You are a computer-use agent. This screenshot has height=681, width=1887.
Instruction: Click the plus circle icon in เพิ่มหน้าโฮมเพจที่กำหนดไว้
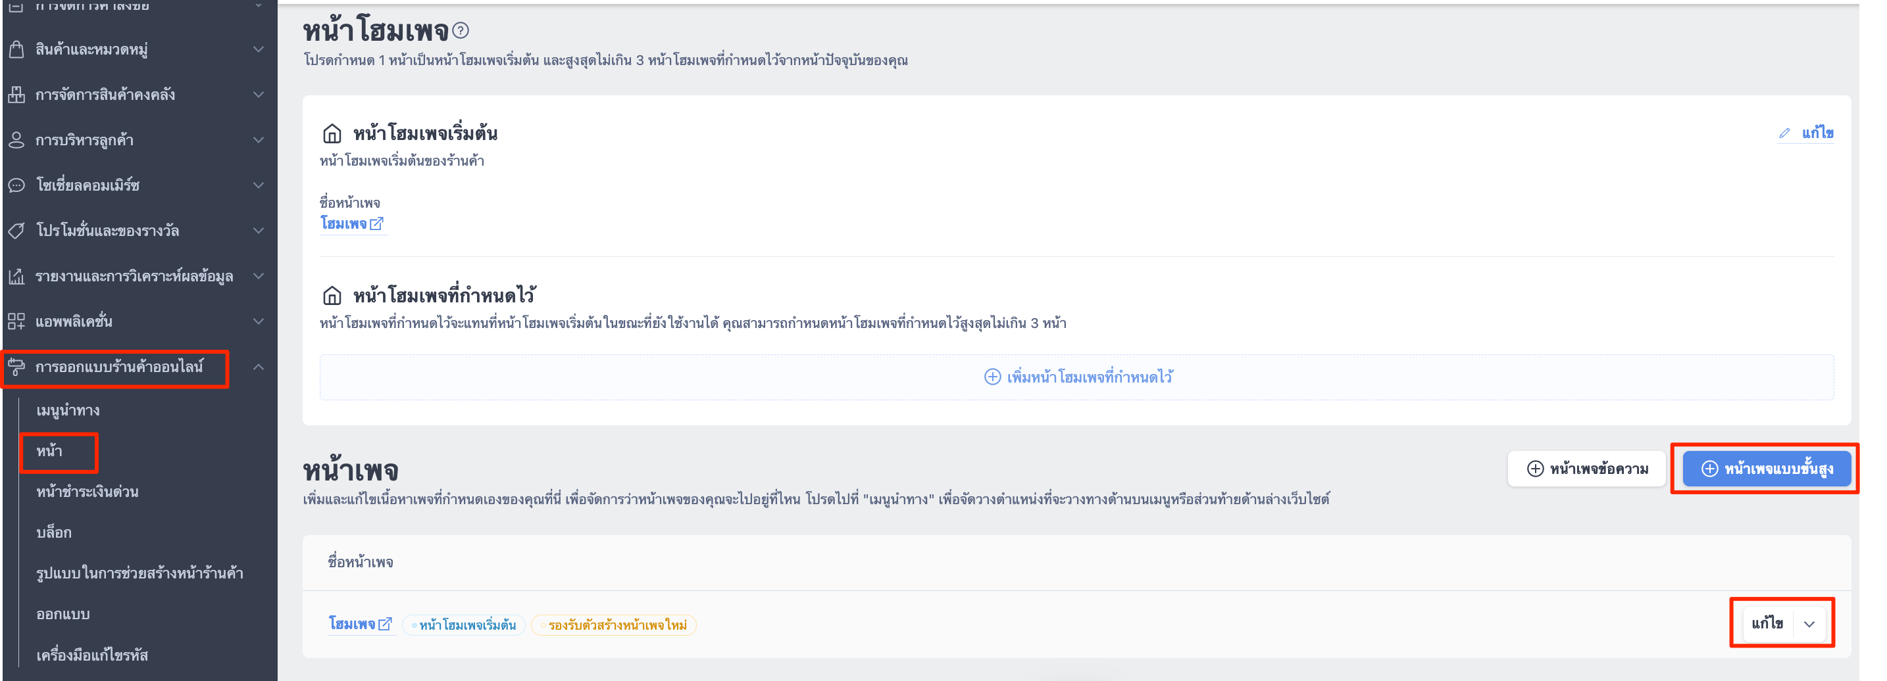point(992,377)
